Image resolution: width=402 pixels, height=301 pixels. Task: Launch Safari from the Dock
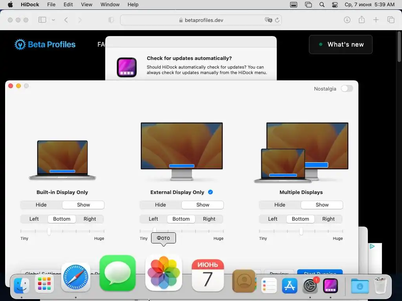tap(76, 277)
